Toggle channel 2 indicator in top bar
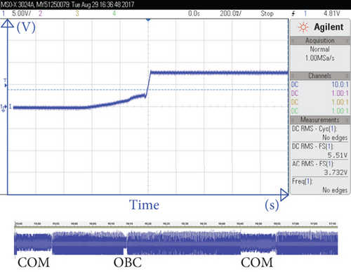This screenshot has height=272, width=351. click(x=40, y=13)
